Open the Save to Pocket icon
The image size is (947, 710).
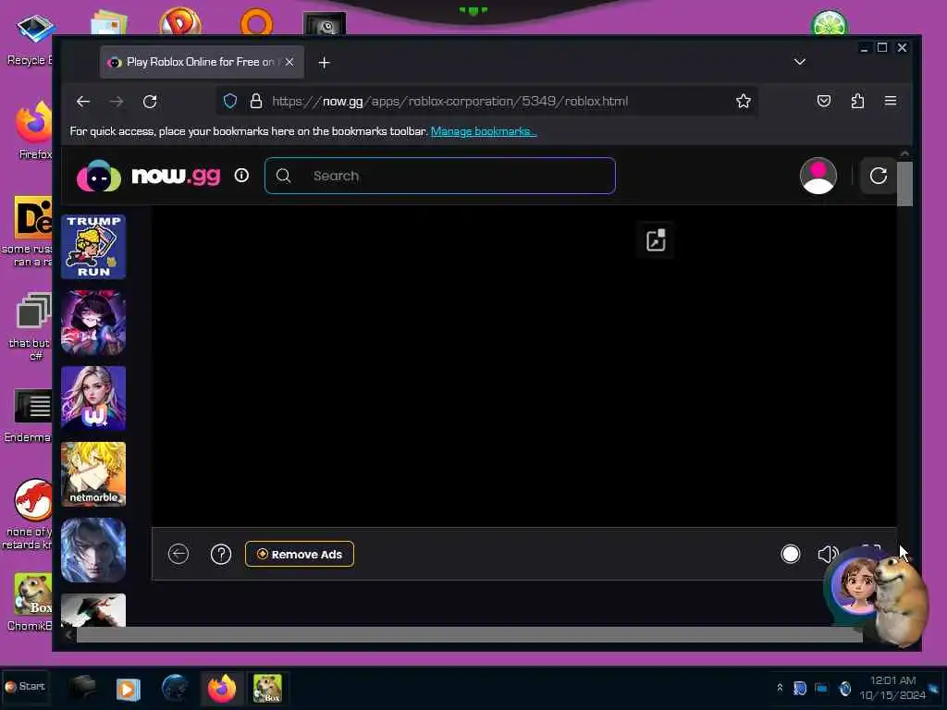tap(824, 101)
